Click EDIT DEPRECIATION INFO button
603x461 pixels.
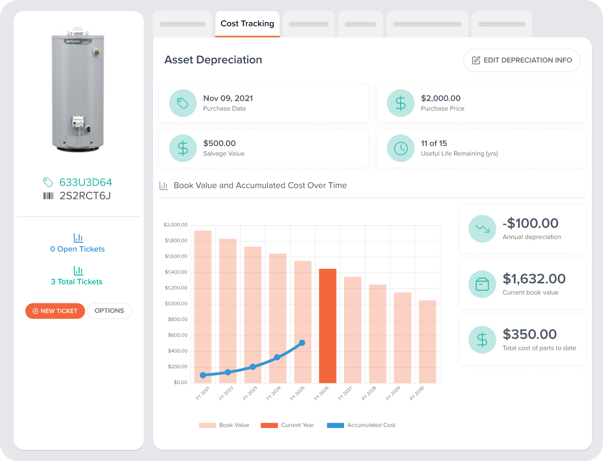522,60
